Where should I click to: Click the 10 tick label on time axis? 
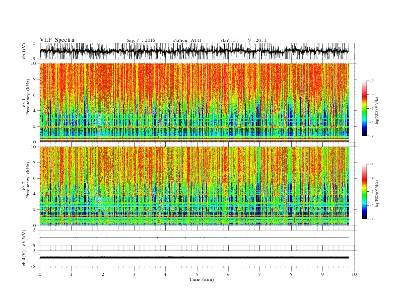(354, 274)
